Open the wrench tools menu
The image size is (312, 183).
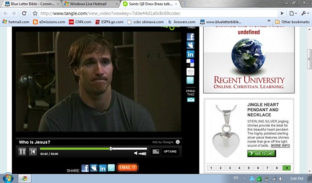(x=305, y=13)
